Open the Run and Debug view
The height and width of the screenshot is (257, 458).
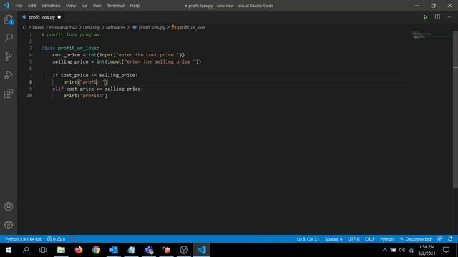[x=9, y=75]
